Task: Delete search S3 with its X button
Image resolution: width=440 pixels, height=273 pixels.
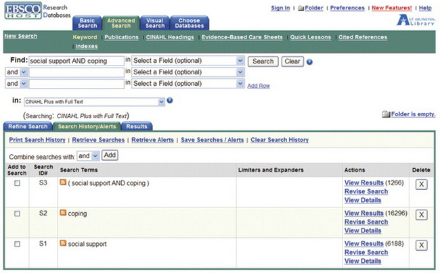Action: 420,184
